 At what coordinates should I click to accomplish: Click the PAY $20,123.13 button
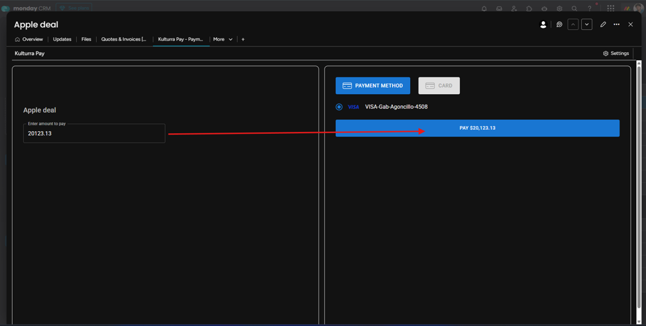[478, 128]
